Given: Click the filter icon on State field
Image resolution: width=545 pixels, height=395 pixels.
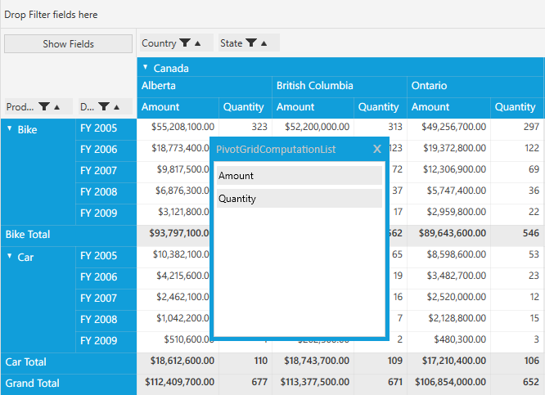Looking at the screenshot, I should (251, 43).
